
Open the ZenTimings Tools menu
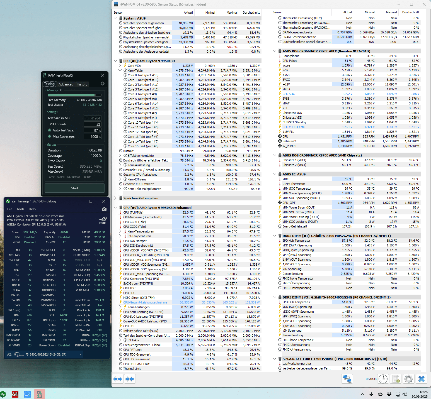coord(20,209)
